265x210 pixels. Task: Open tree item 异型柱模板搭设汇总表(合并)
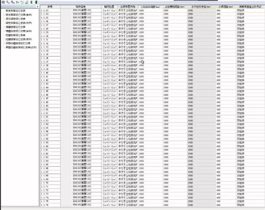point(21,47)
